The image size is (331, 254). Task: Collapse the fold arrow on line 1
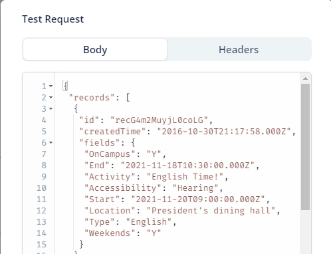click(51, 86)
